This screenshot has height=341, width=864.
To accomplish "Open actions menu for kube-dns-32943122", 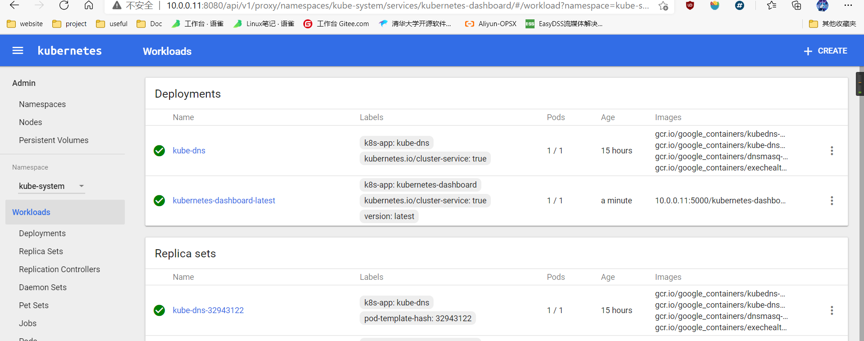I will [832, 310].
